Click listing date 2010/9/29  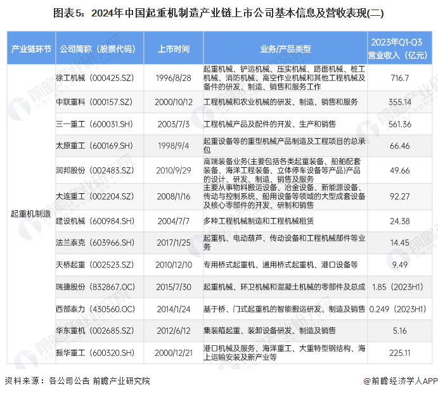click(174, 170)
